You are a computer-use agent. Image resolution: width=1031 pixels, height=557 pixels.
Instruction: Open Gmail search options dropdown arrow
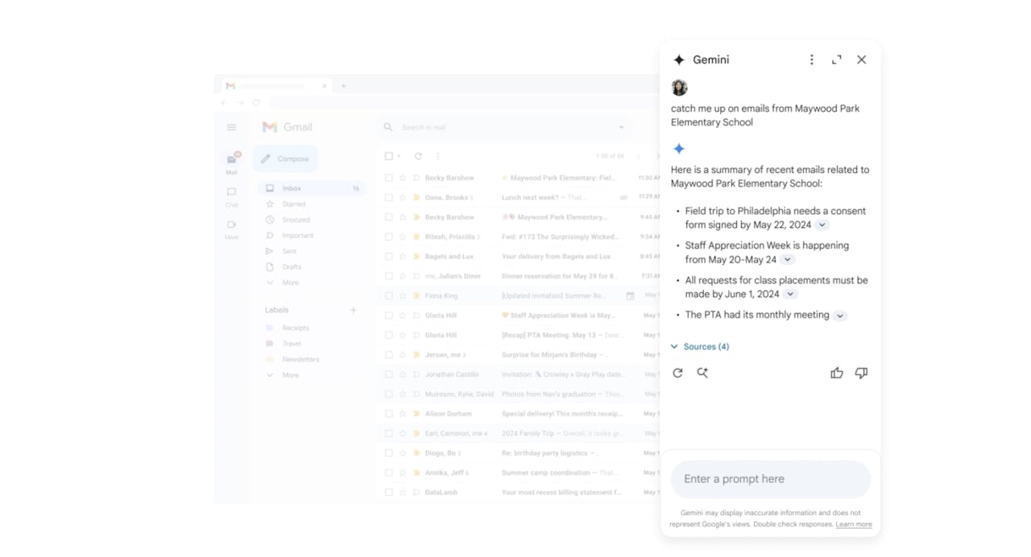[621, 127]
